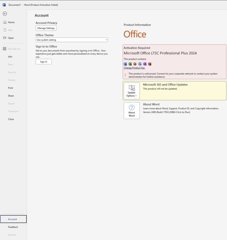Click the back arrow icon
This screenshot has height=240, width=227.
pos(5,14)
